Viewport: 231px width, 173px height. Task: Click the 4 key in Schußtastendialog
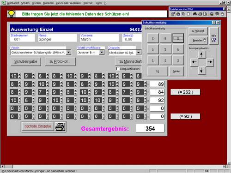(x=153, y=49)
